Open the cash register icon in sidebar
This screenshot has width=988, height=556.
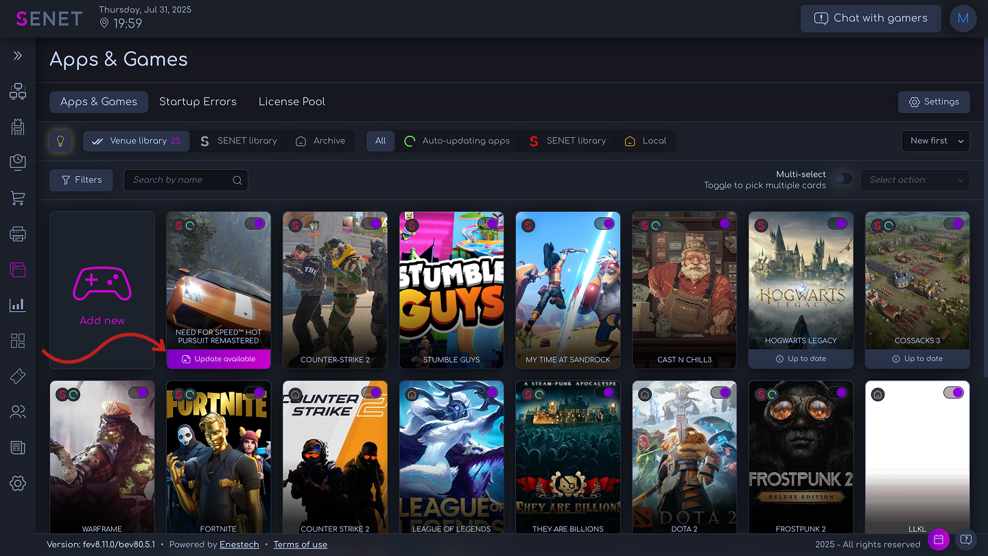tap(18, 126)
